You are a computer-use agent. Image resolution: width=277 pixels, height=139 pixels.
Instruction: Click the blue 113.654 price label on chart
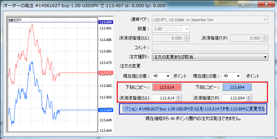(106, 110)
